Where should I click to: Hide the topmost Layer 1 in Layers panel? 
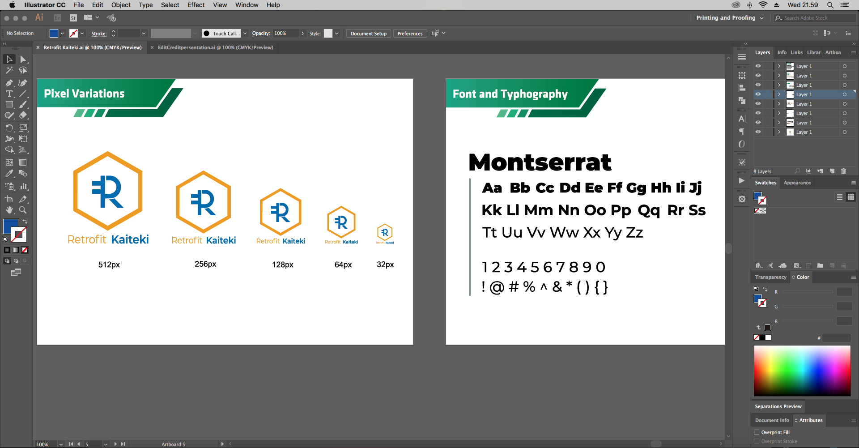tap(758, 66)
